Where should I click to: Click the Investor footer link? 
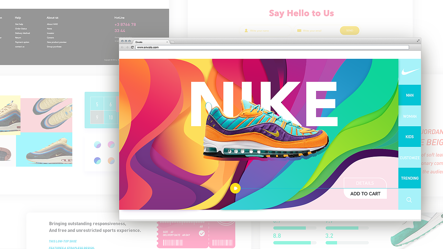pyautogui.click(x=51, y=33)
